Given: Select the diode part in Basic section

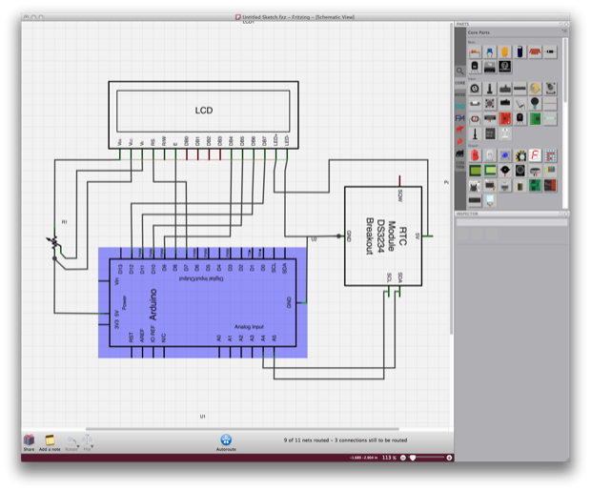Looking at the screenshot, I should [x=550, y=52].
